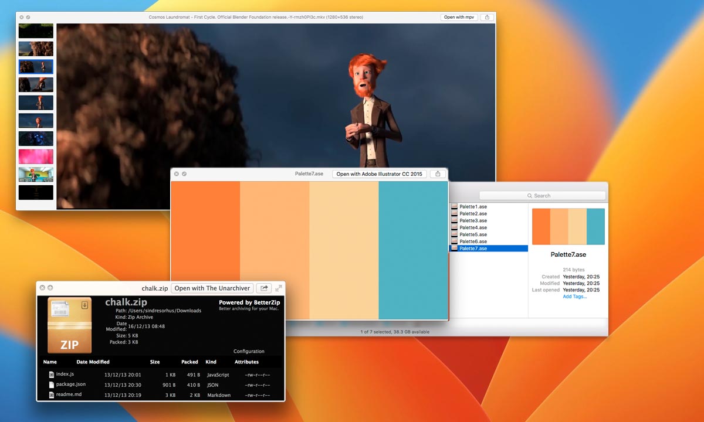Open the video with mpv
Image resolution: width=704 pixels, height=422 pixels.
point(459,18)
